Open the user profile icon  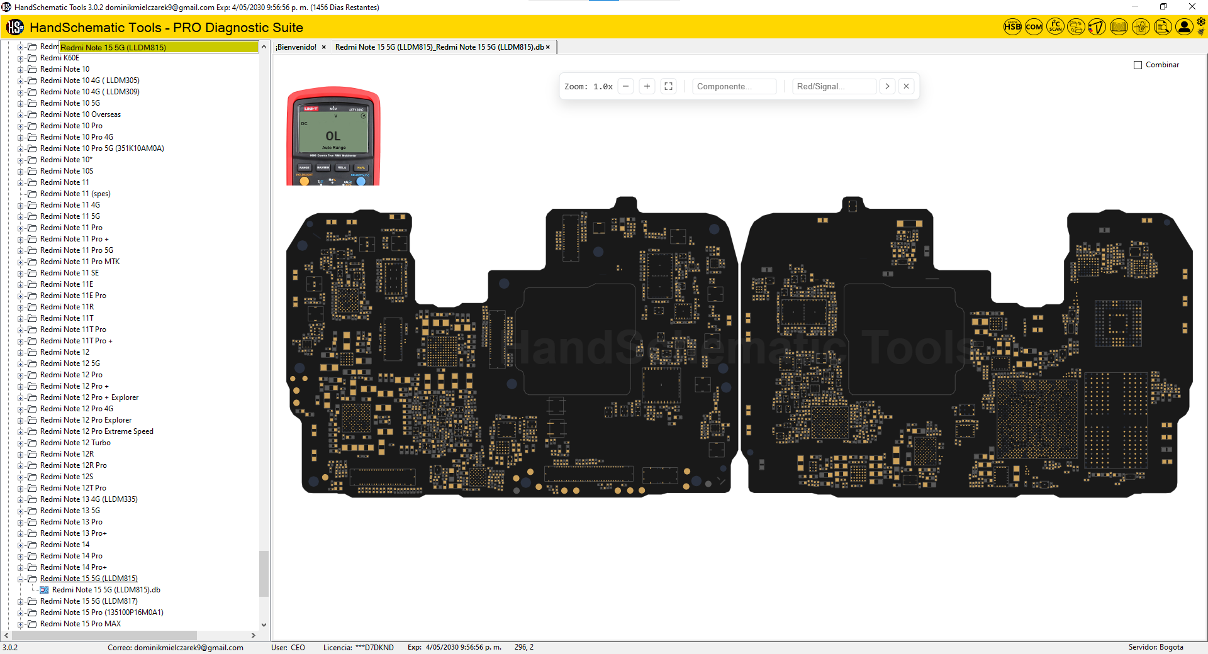pos(1184,27)
